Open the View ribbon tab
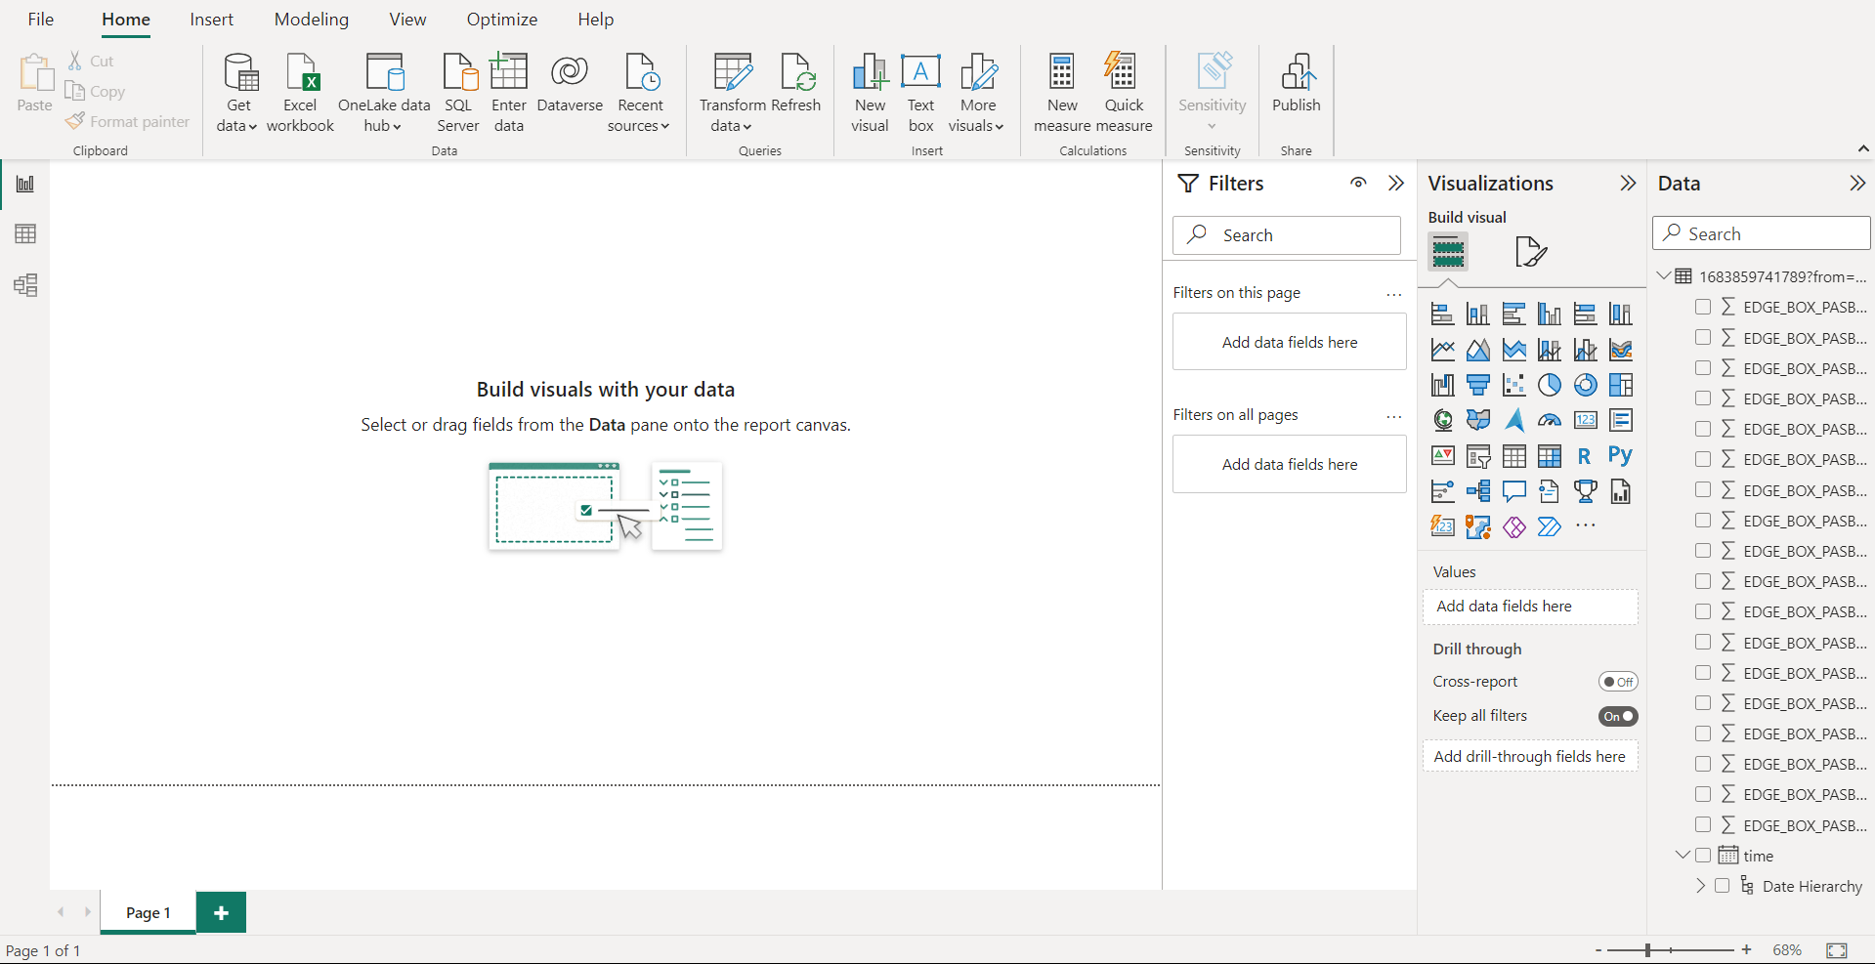This screenshot has width=1875, height=964. (407, 20)
